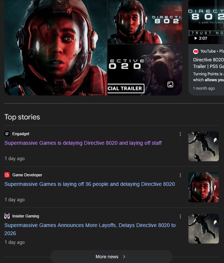224x263 pixels.
Task: Open the three-dot menu for the Engadget story
Action: (180, 134)
